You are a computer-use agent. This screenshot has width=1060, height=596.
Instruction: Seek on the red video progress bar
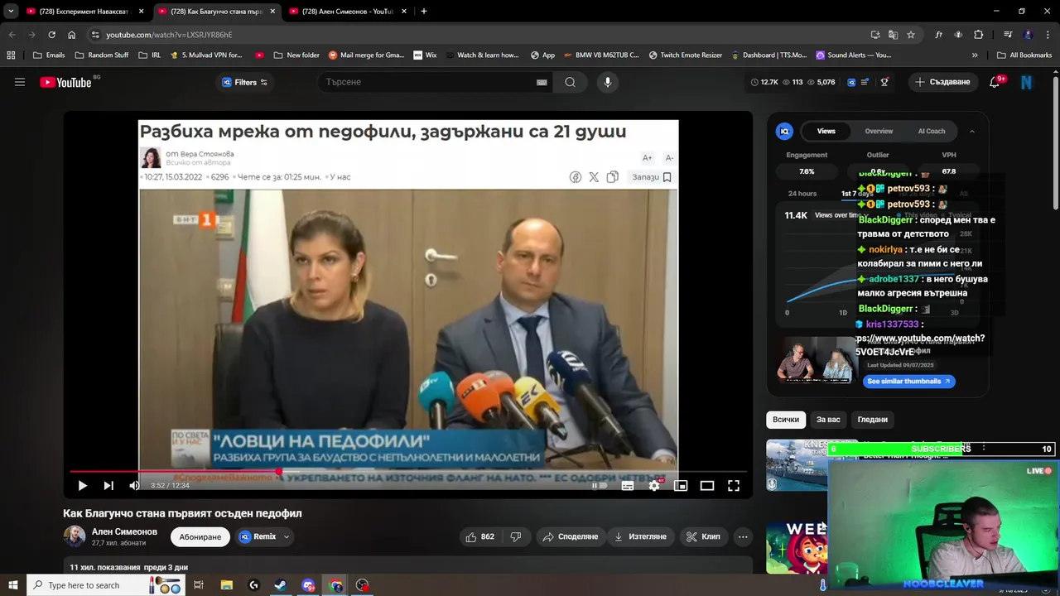[x=408, y=471]
